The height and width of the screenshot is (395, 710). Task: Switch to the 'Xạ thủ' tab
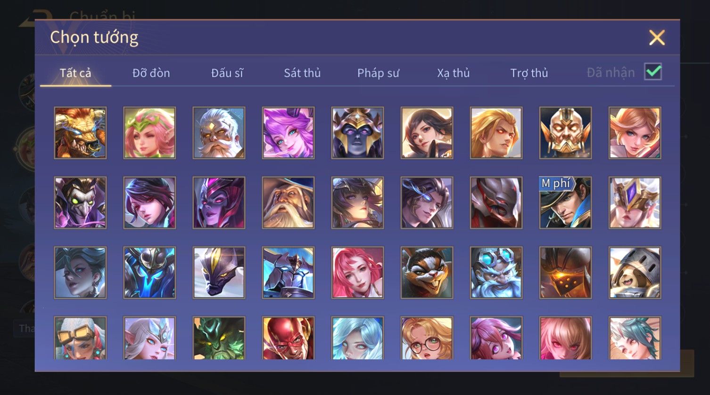pos(454,73)
